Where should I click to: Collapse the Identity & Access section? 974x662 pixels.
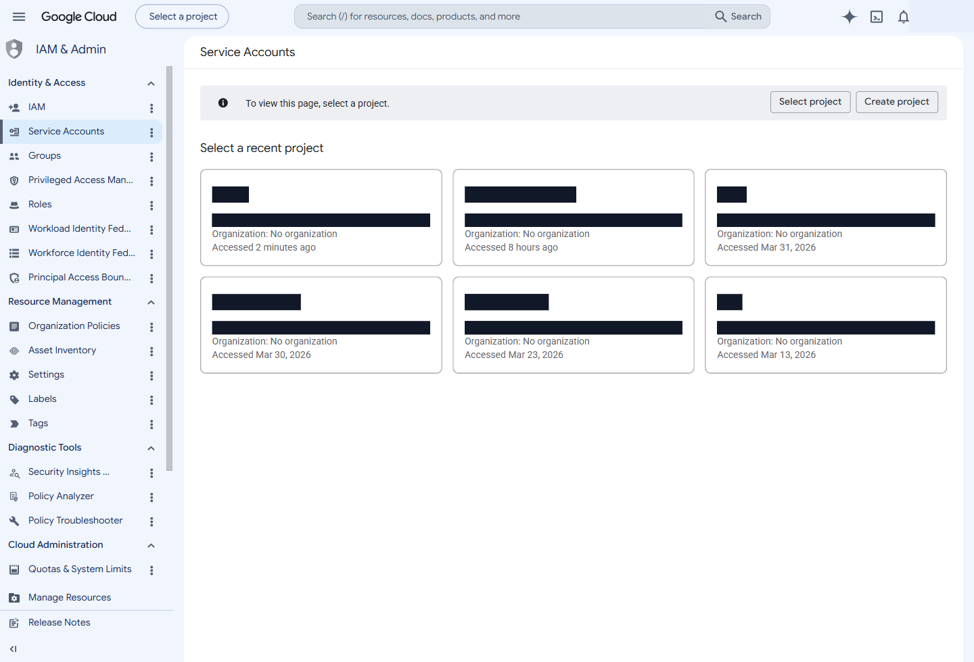(151, 83)
